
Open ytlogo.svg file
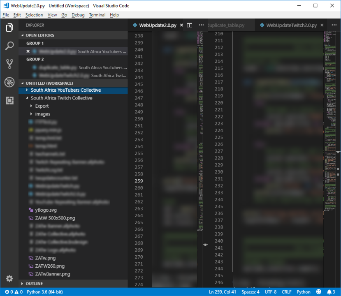(x=46, y=210)
